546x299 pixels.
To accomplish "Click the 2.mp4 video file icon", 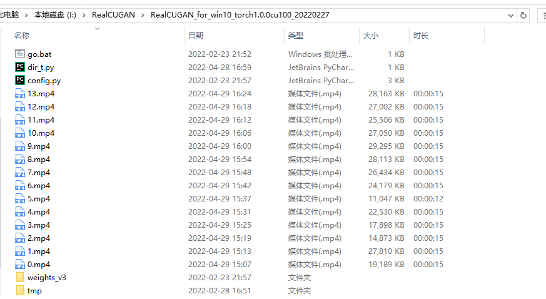I will click(20, 238).
